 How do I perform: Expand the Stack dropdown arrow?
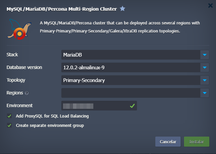point(205,55)
